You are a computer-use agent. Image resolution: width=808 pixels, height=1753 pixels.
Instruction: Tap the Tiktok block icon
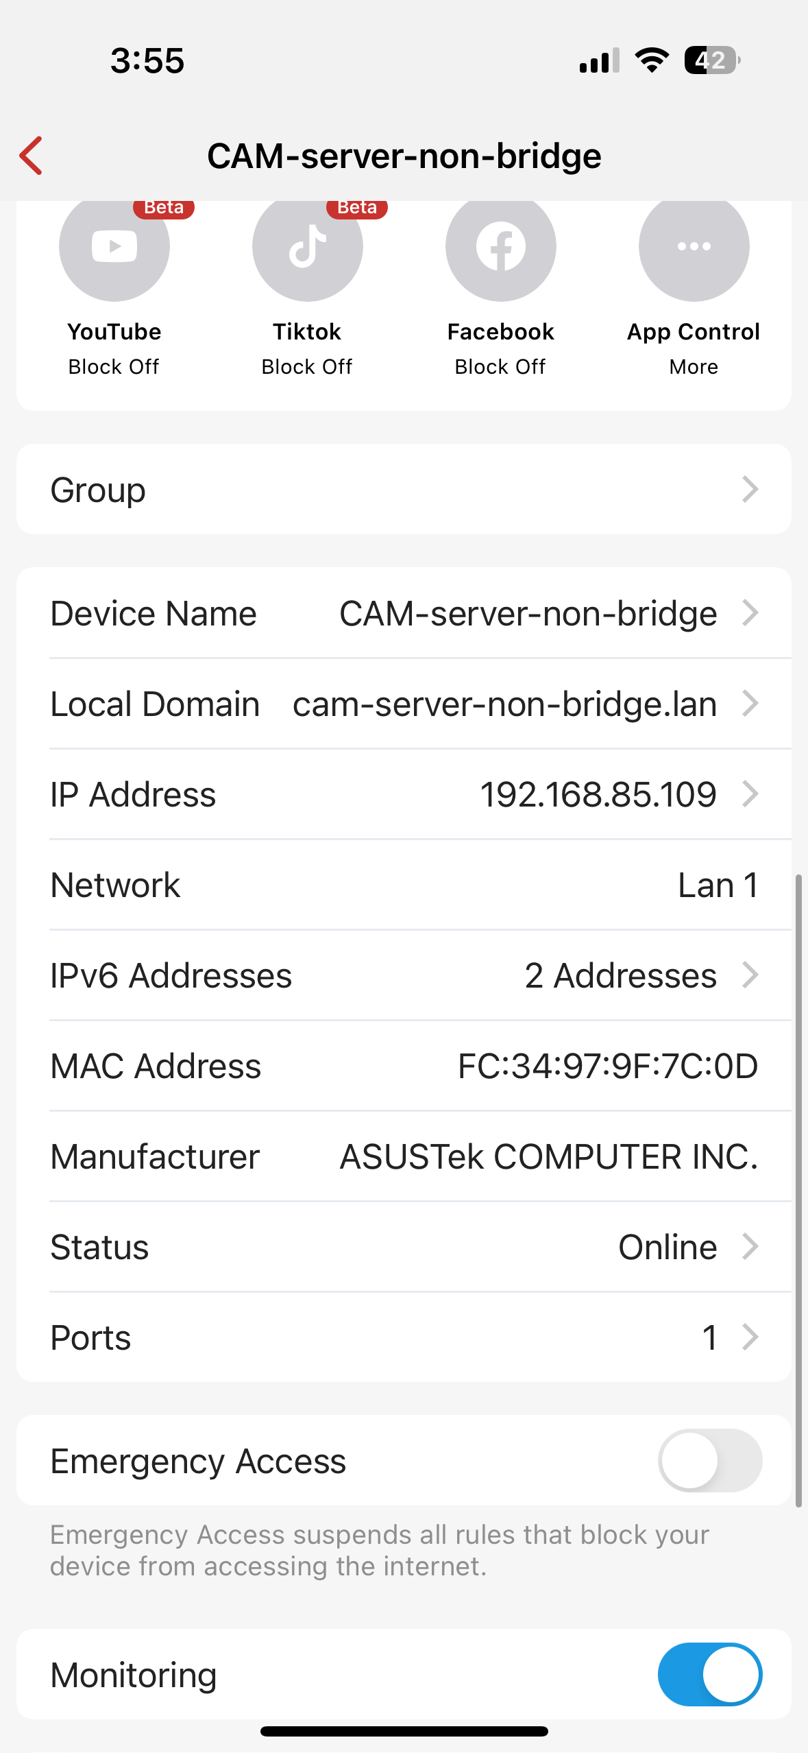(x=308, y=247)
